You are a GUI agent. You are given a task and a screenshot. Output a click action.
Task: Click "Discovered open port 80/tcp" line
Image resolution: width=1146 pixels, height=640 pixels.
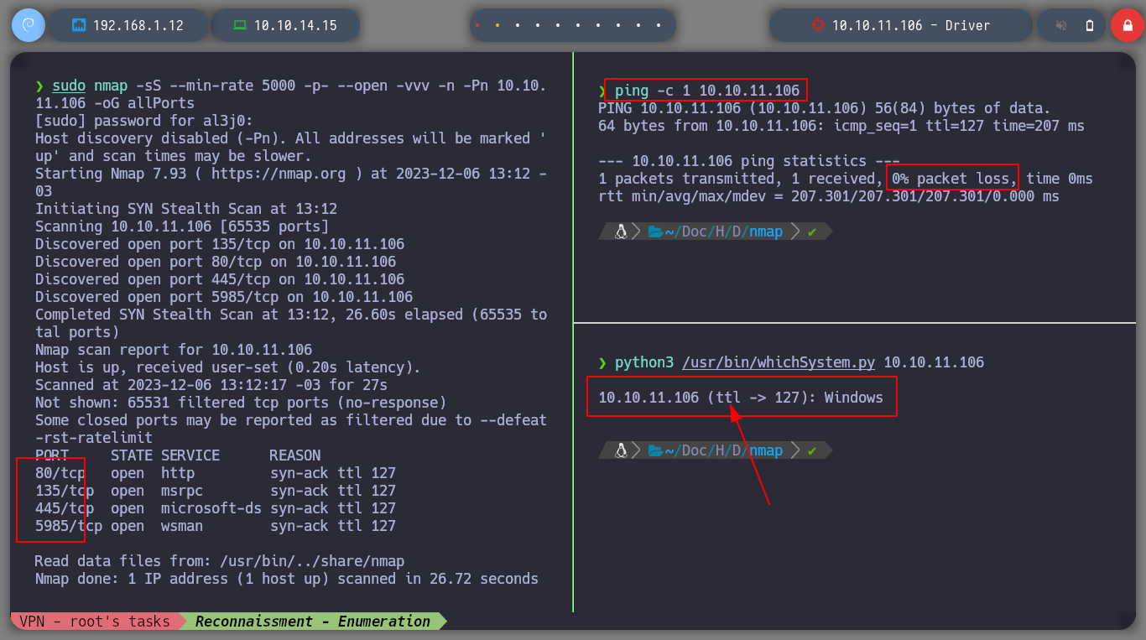(x=216, y=262)
